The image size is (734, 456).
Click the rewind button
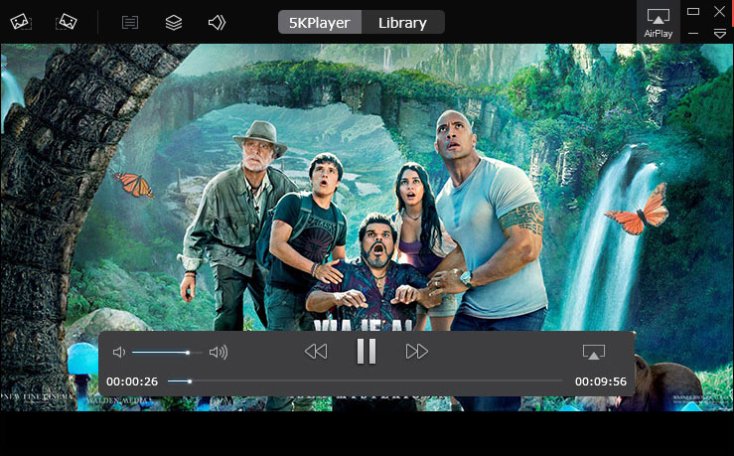point(316,351)
